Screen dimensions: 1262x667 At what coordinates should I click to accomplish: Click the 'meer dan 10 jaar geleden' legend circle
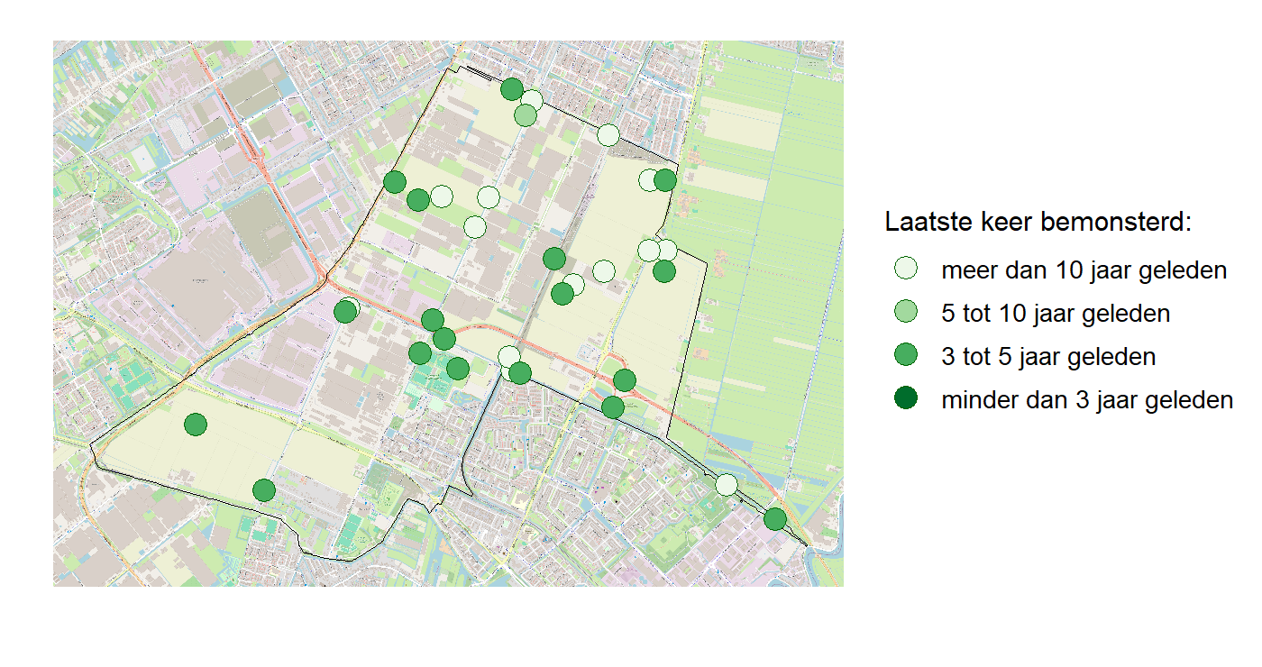pyautogui.click(x=906, y=269)
